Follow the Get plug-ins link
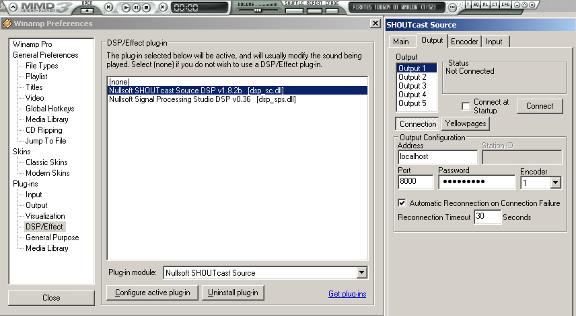This screenshot has height=316, width=576. 347,294
